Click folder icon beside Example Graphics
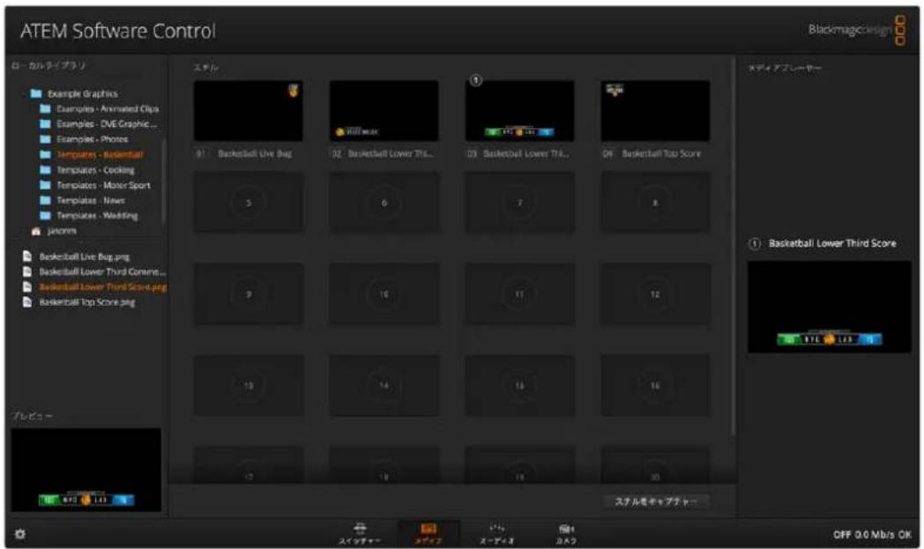This screenshot has width=924, height=549. click(36, 93)
